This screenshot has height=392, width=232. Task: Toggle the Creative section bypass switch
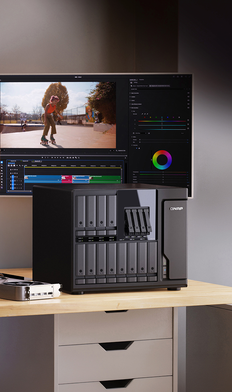(188, 97)
